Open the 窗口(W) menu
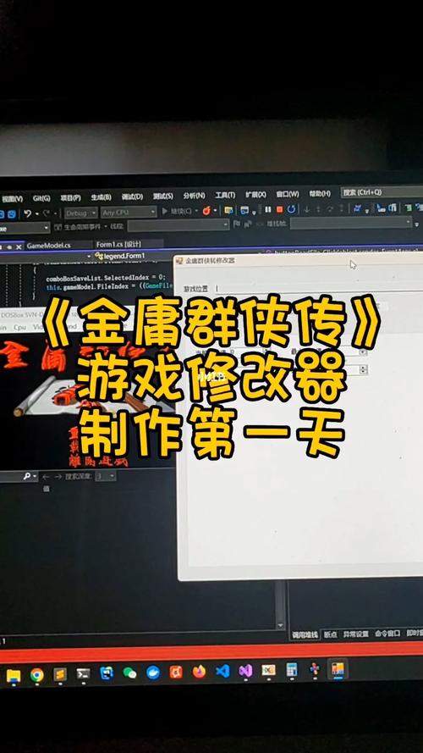Image resolution: width=423 pixels, height=753 pixels. pyautogui.click(x=288, y=195)
